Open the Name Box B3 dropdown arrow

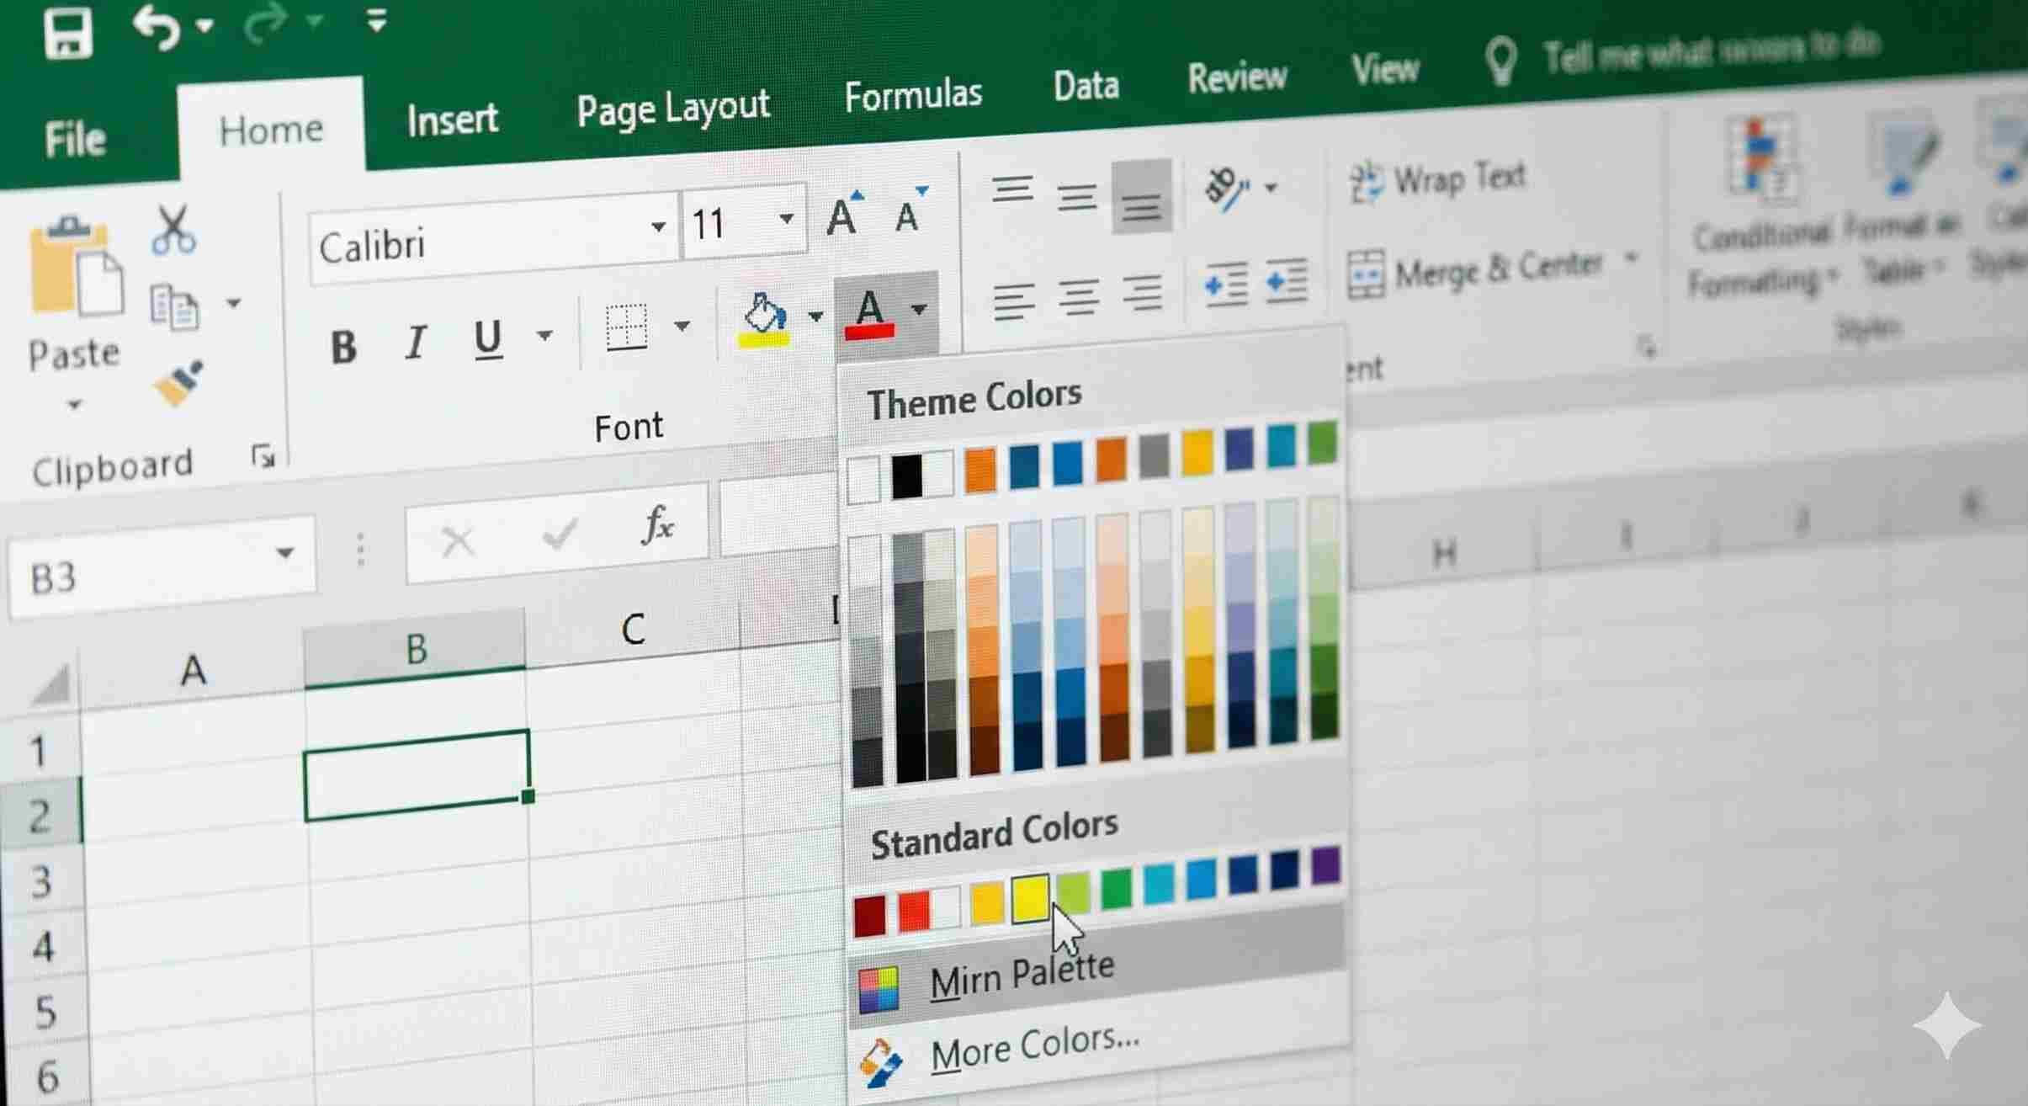[285, 553]
